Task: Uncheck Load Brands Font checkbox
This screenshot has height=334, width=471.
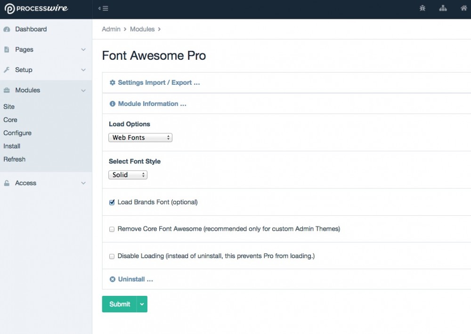Action: [112, 202]
